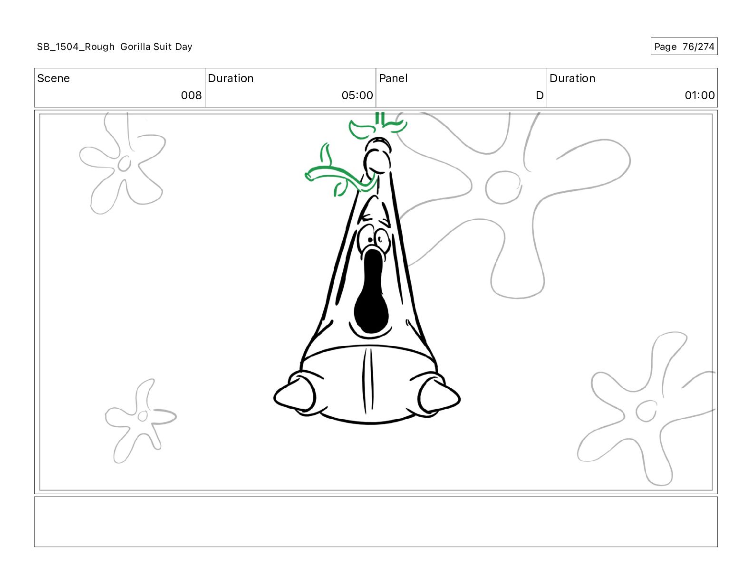Click the storyboard panel character drawing
The width and height of the screenshot is (753, 581).
367,280
